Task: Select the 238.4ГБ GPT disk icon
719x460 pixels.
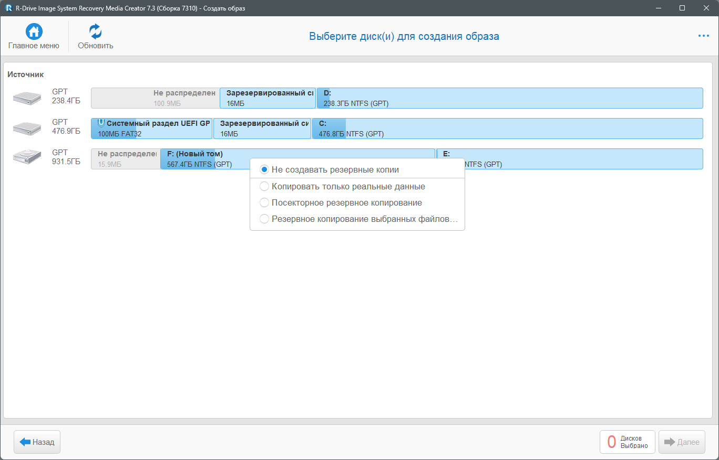Action: coord(27,98)
